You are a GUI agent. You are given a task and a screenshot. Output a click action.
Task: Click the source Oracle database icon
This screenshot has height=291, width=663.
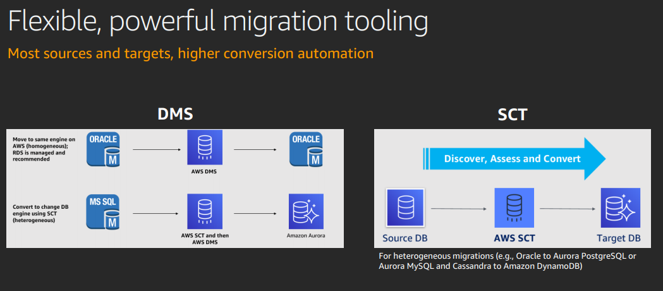pyautogui.click(x=104, y=149)
